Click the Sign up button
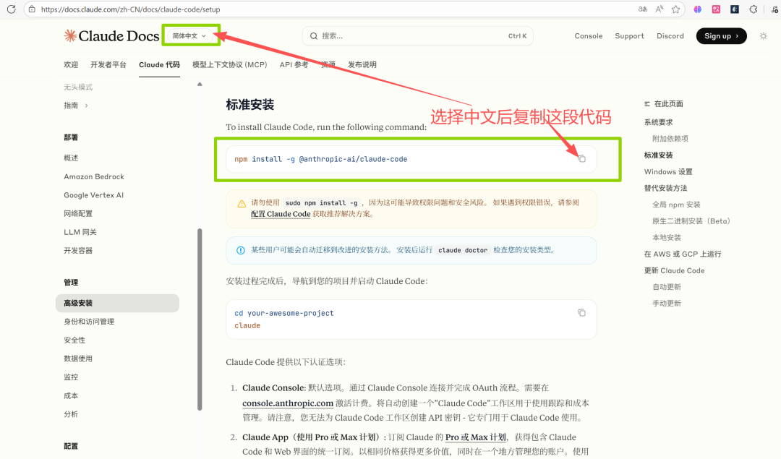The height and width of the screenshot is (459, 781). pyautogui.click(x=721, y=36)
